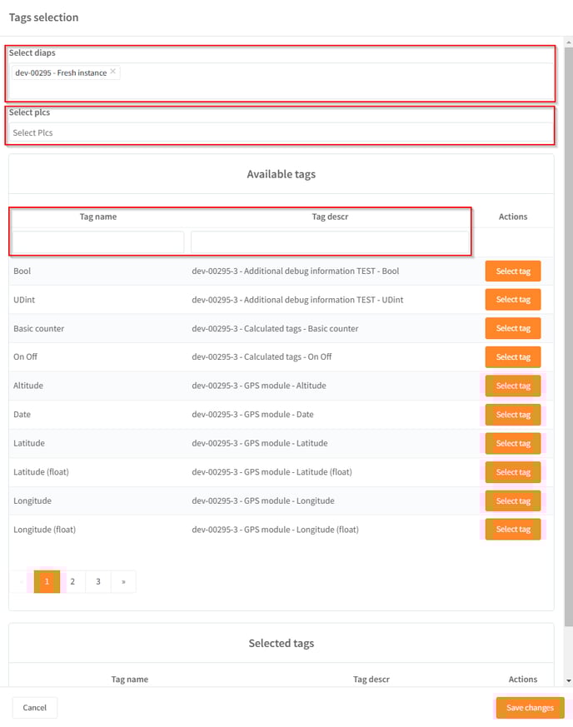573x727 pixels.
Task: Click the dev-00295 - Fresh instance chip text
Action: pyautogui.click(x=61, y=72)
